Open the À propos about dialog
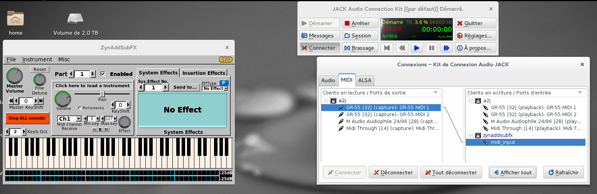The image size is (597, 194). tap(475, 48)
